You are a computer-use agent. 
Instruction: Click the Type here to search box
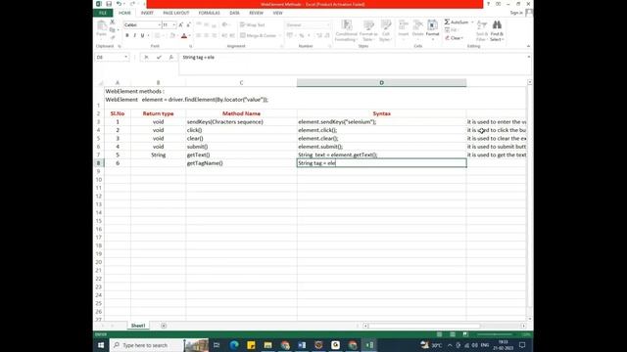[x=146, y=345]
